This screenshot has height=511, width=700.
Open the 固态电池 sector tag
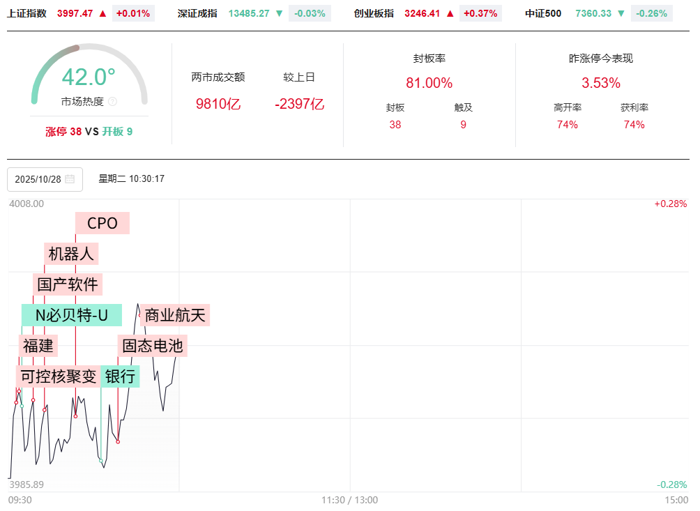click(152, 345)
